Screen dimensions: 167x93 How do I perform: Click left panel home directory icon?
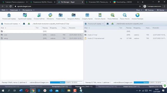(x=24, y=24)
